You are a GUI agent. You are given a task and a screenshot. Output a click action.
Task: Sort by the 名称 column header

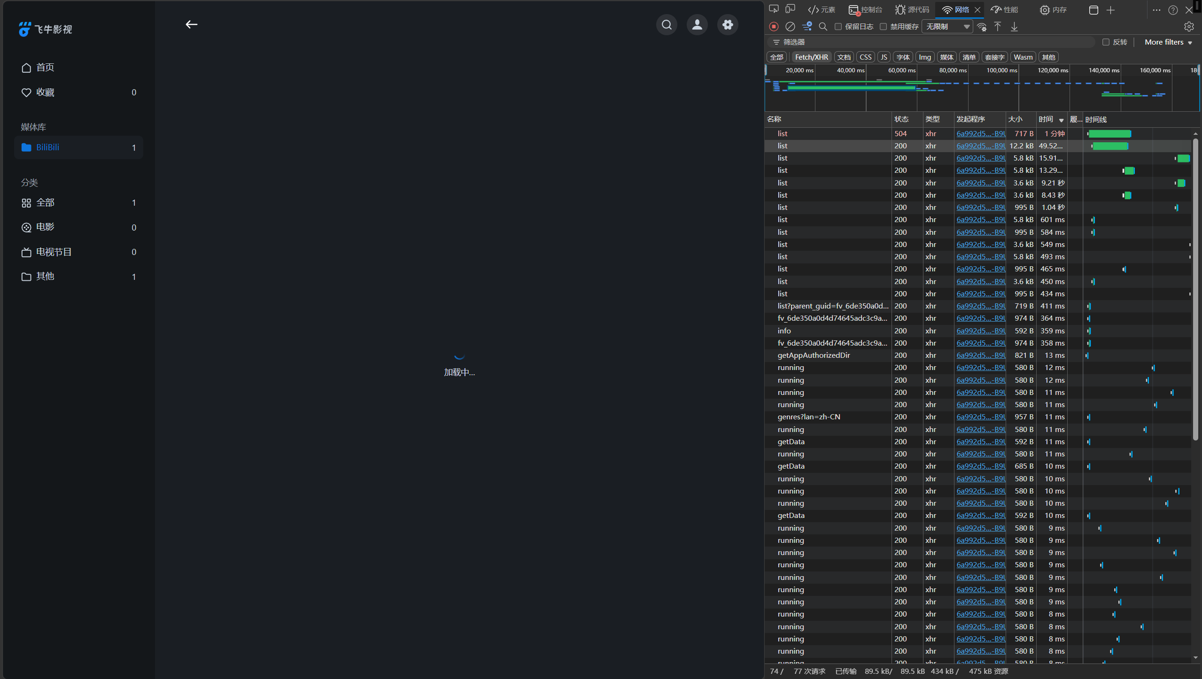pyautogui.click(x=828, y=119)
